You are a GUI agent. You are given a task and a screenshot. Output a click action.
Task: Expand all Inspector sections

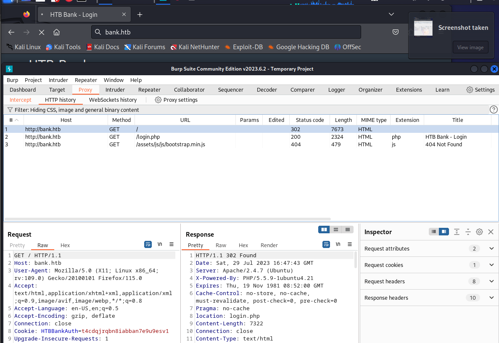tap(457, 232)
